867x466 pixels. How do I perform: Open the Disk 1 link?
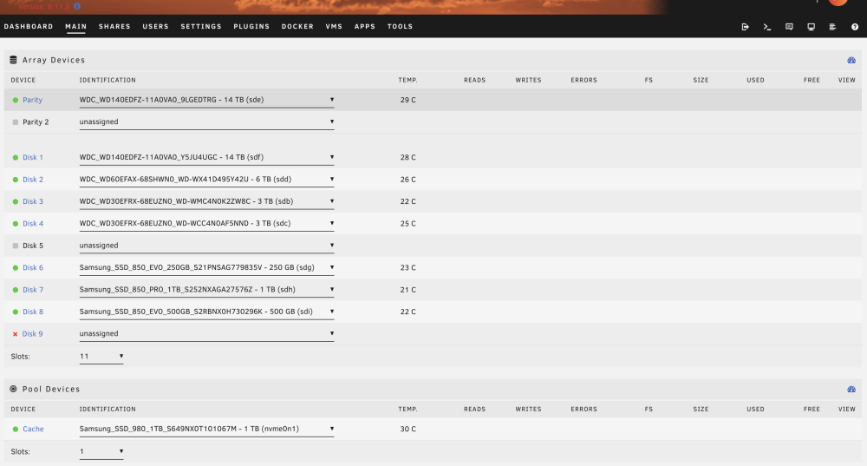[33, 158]
